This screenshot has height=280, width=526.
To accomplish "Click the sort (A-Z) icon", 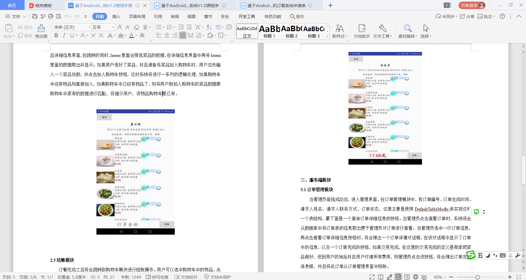I will pos(209,27).
